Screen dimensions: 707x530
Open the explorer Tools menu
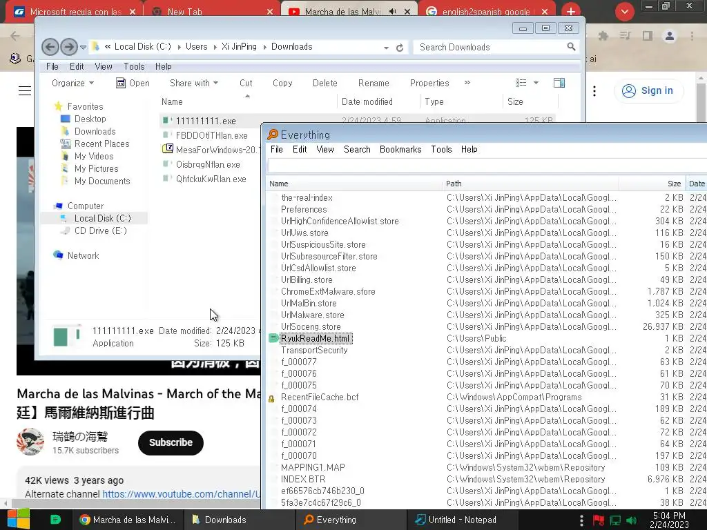[134, 66]
